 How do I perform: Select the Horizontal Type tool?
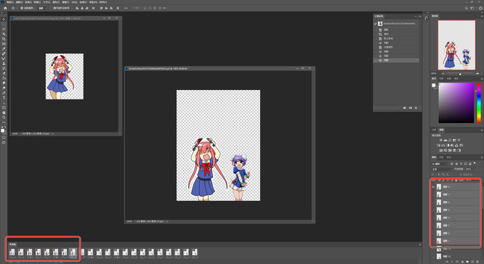4,98
